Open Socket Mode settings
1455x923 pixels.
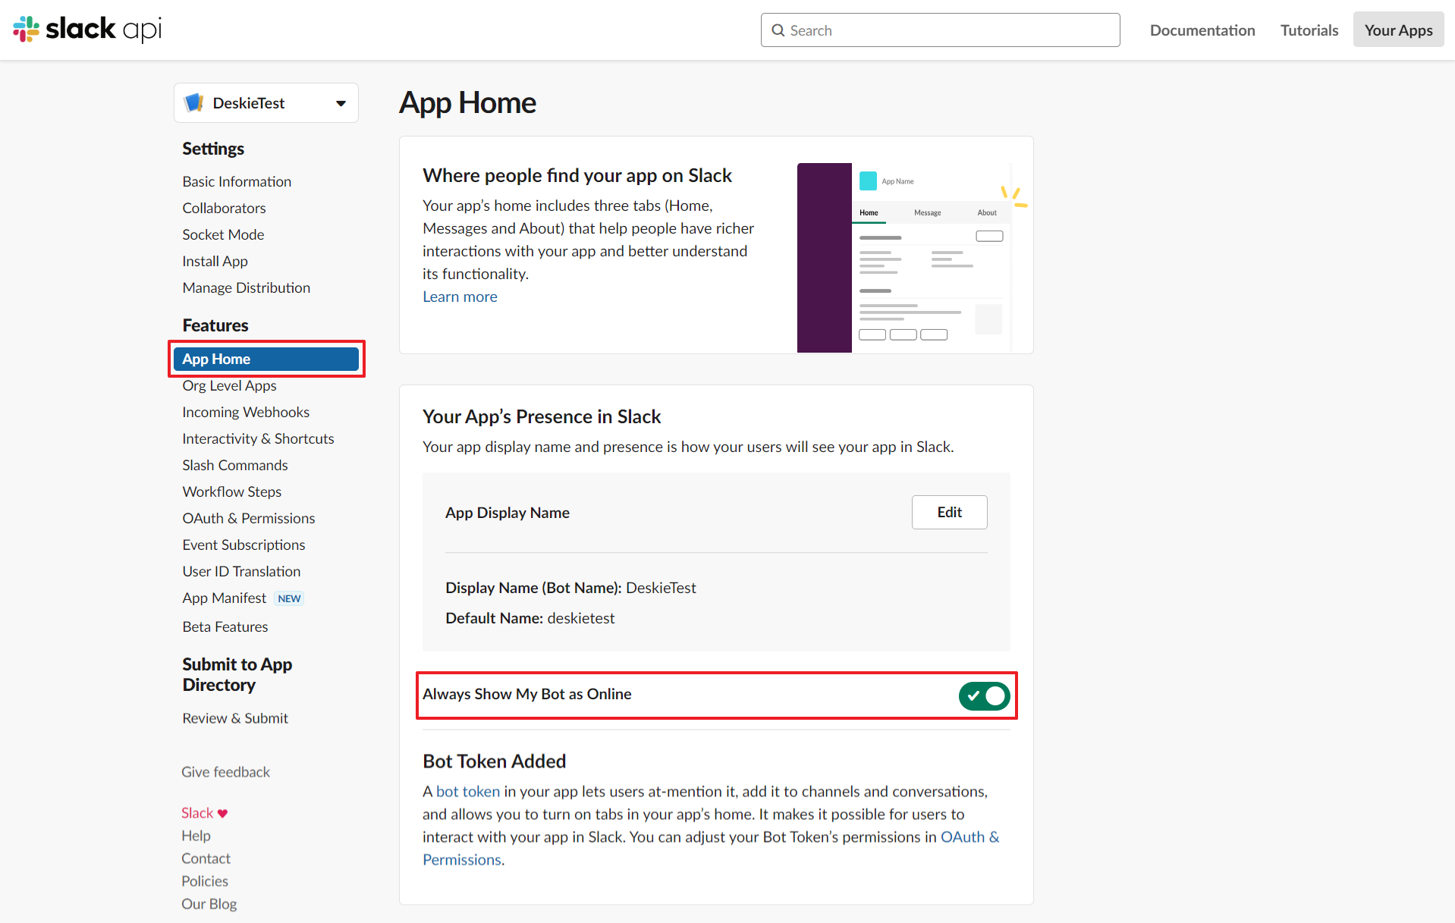pyautogui.click(x=223, y=234)
